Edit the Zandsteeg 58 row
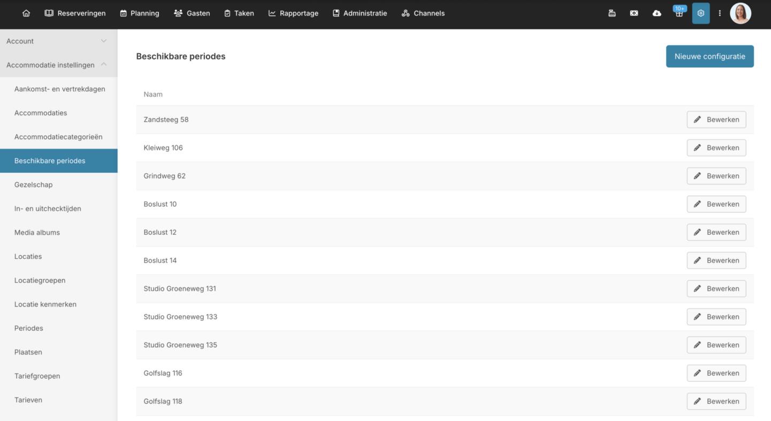 tap(716, 120)
